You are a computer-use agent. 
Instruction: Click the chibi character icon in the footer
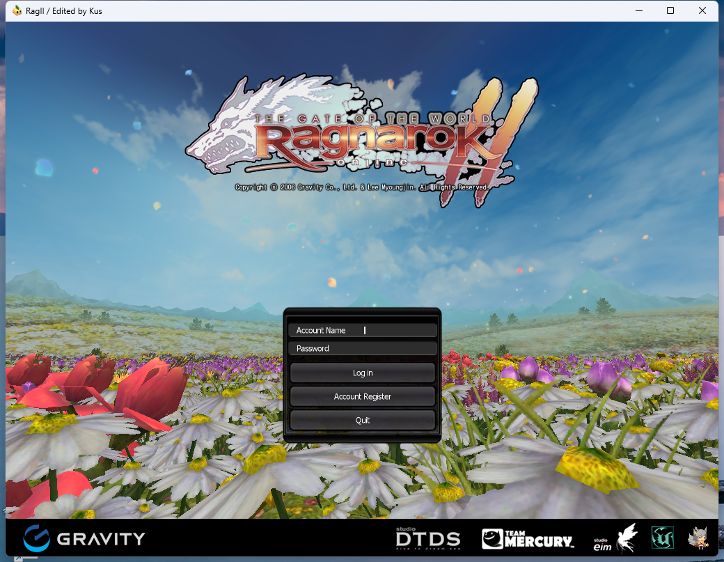698,538
